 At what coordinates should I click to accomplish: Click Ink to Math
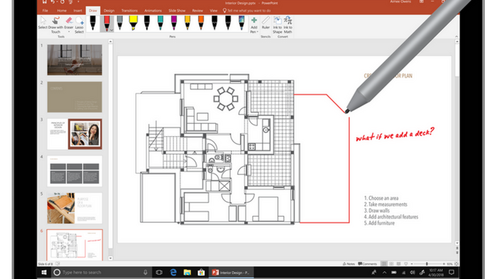(288, 25)
